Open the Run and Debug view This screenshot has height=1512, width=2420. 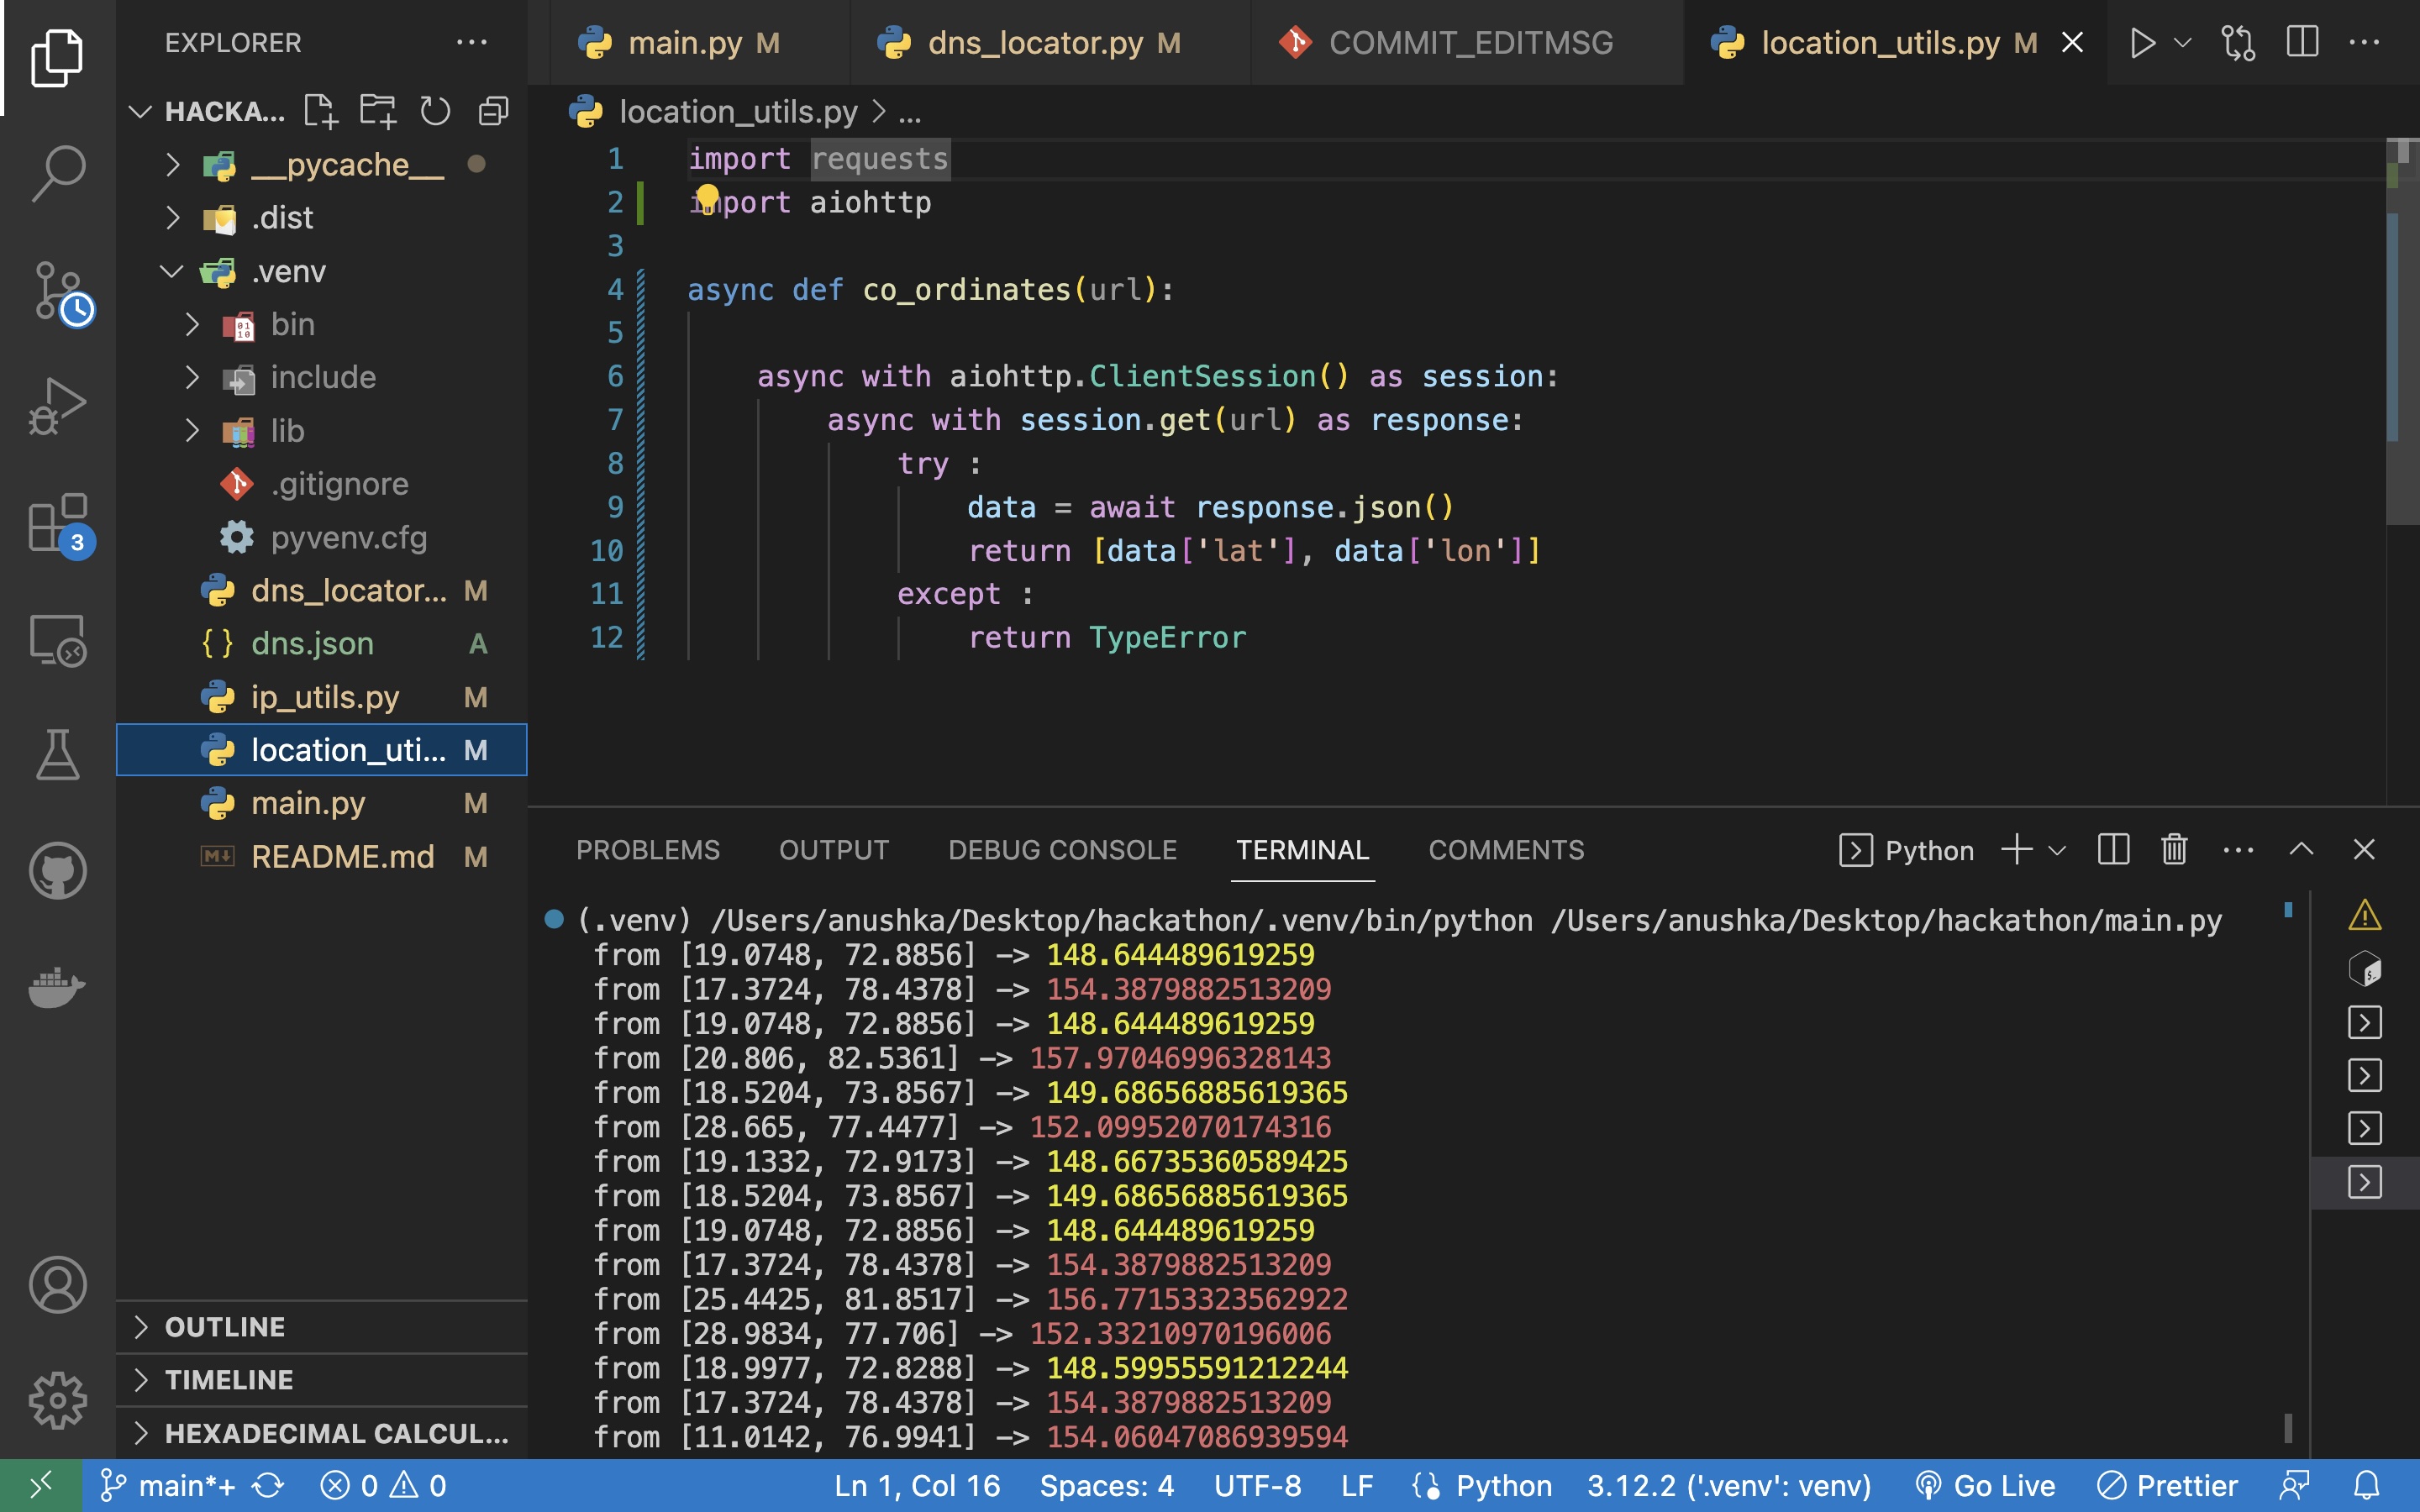click(x=57, y=406)
